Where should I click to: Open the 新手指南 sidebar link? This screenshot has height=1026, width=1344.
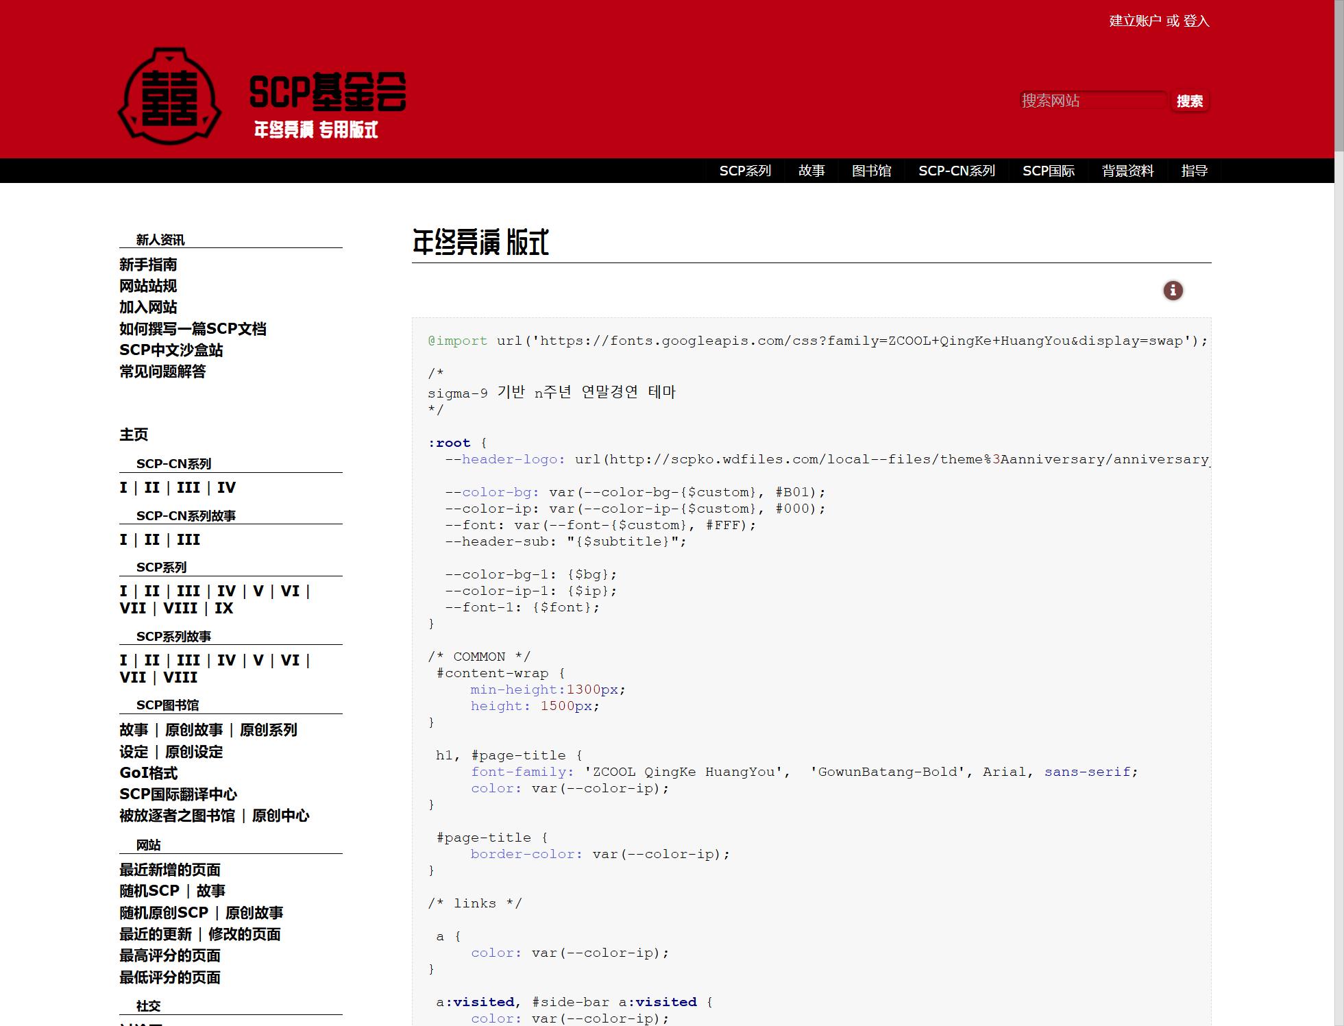148,265
